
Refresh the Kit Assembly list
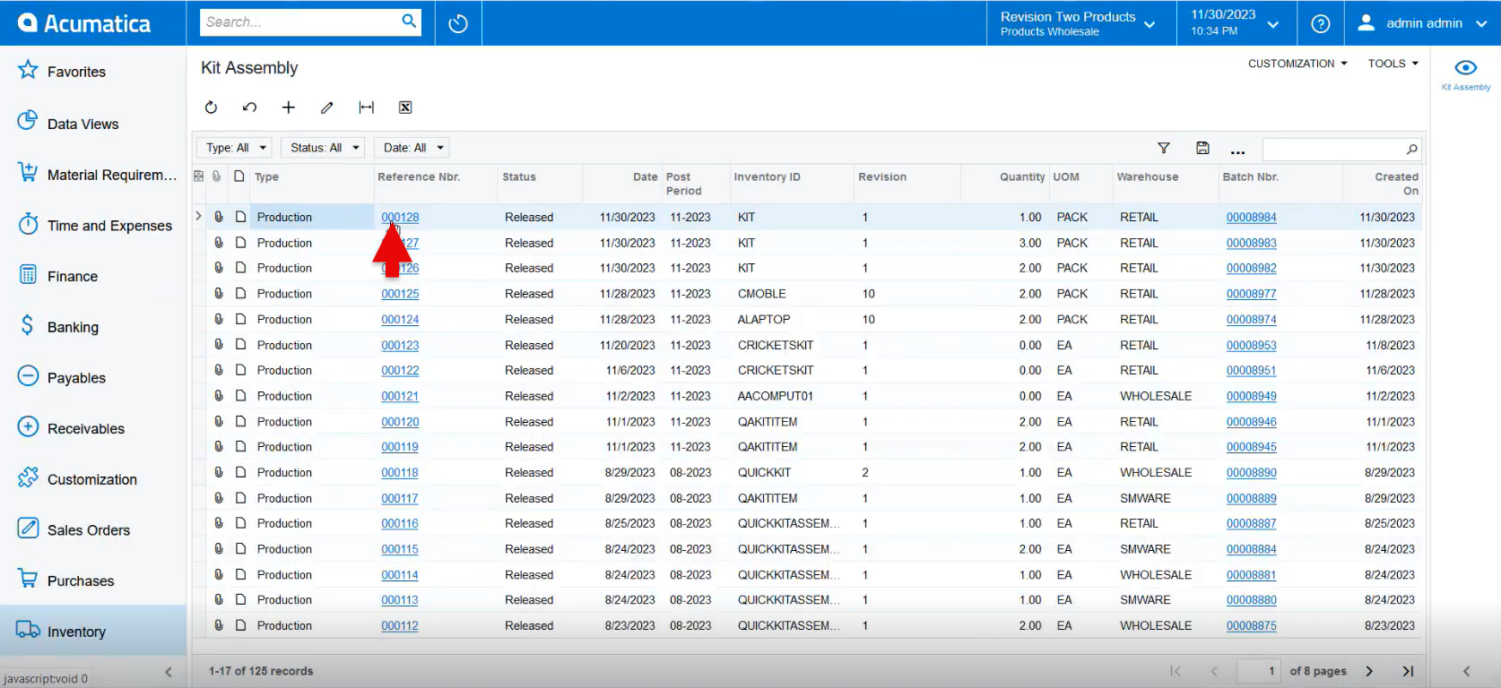[x=211, y=107]
